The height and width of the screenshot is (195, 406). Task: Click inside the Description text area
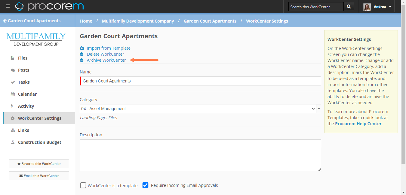[200, 155]
